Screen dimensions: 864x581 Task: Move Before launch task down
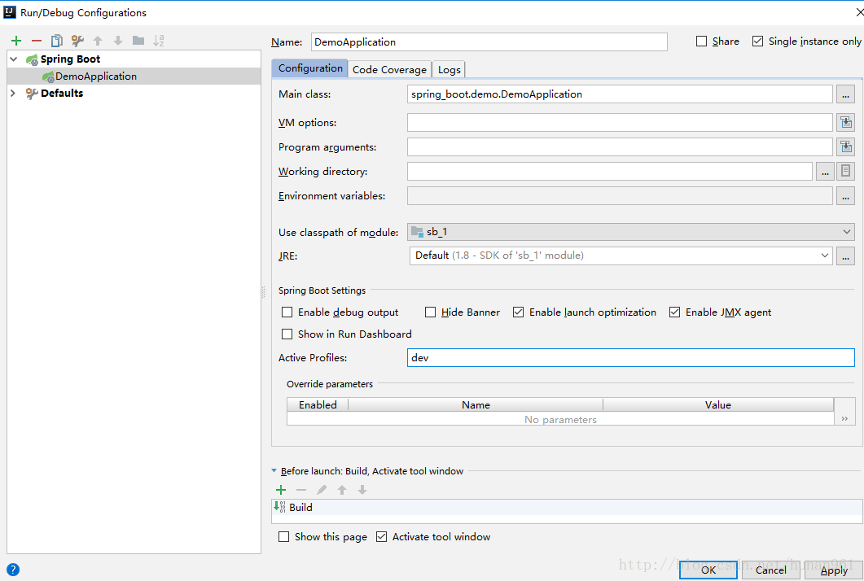coord(362,490)
